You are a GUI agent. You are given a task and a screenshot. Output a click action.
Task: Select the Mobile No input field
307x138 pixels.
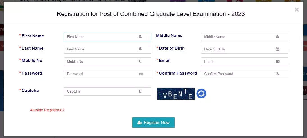[107, 61]
